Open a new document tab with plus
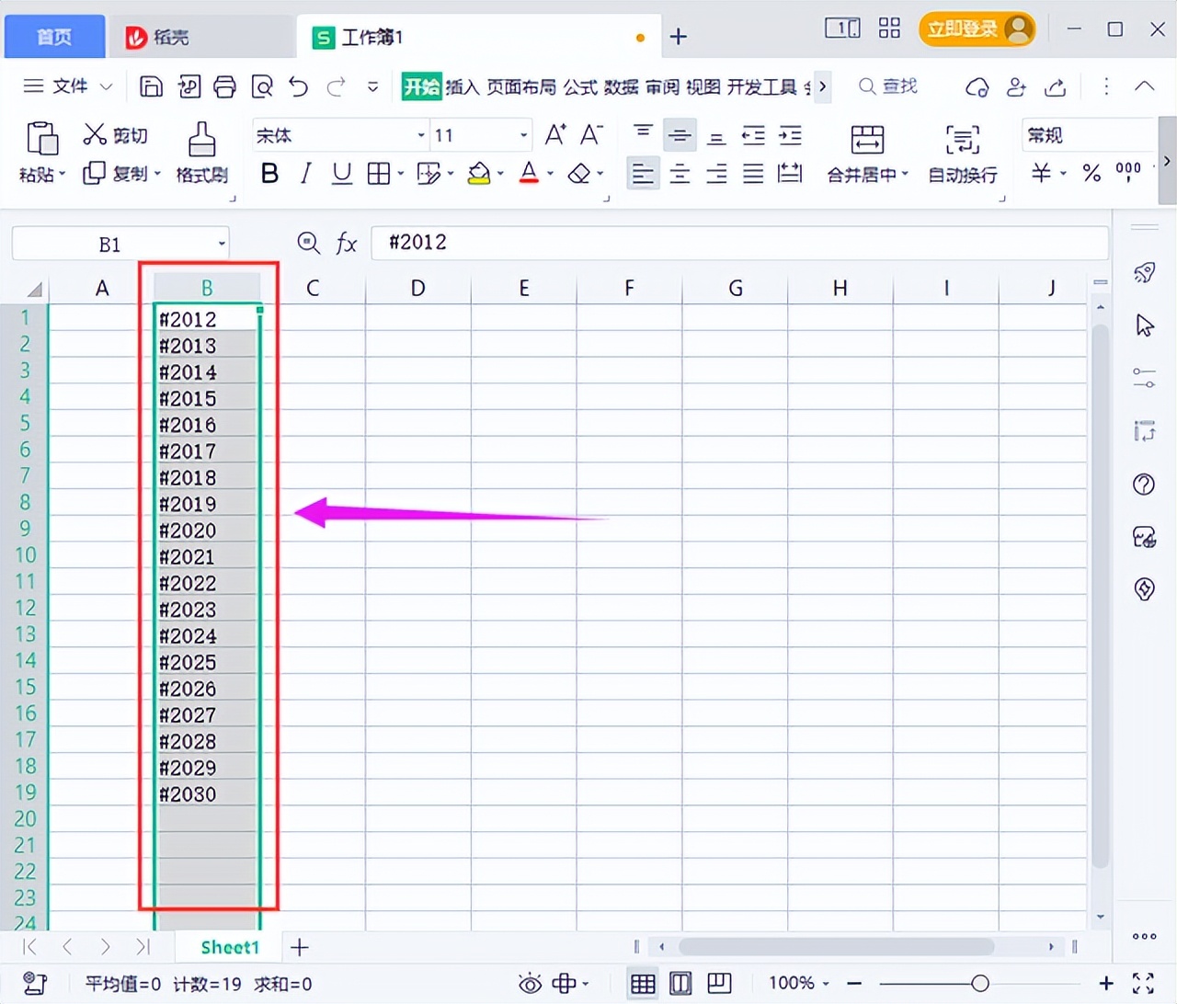 [x=679, y=37]
